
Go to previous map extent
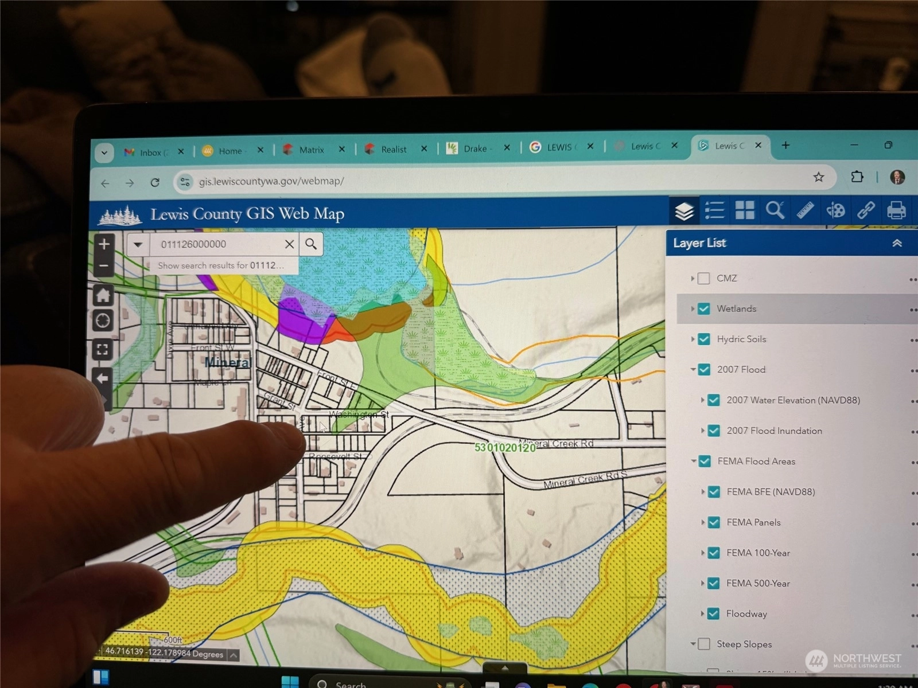pyautogui.click(x=103, y=378)
